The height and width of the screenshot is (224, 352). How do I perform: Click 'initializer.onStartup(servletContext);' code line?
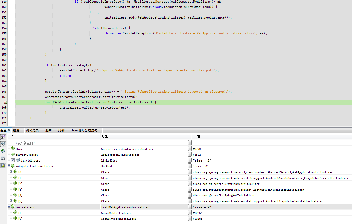[x=95, y=107]
